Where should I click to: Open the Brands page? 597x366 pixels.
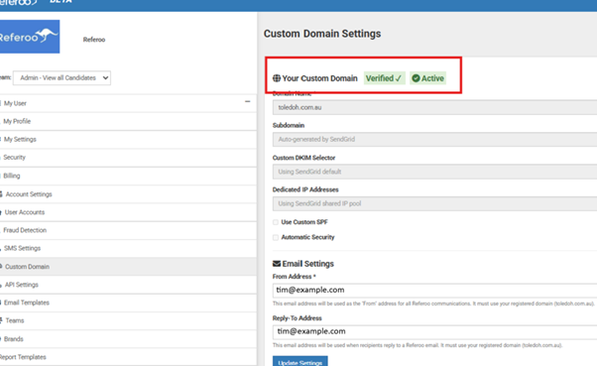click(x=128, y=339)
